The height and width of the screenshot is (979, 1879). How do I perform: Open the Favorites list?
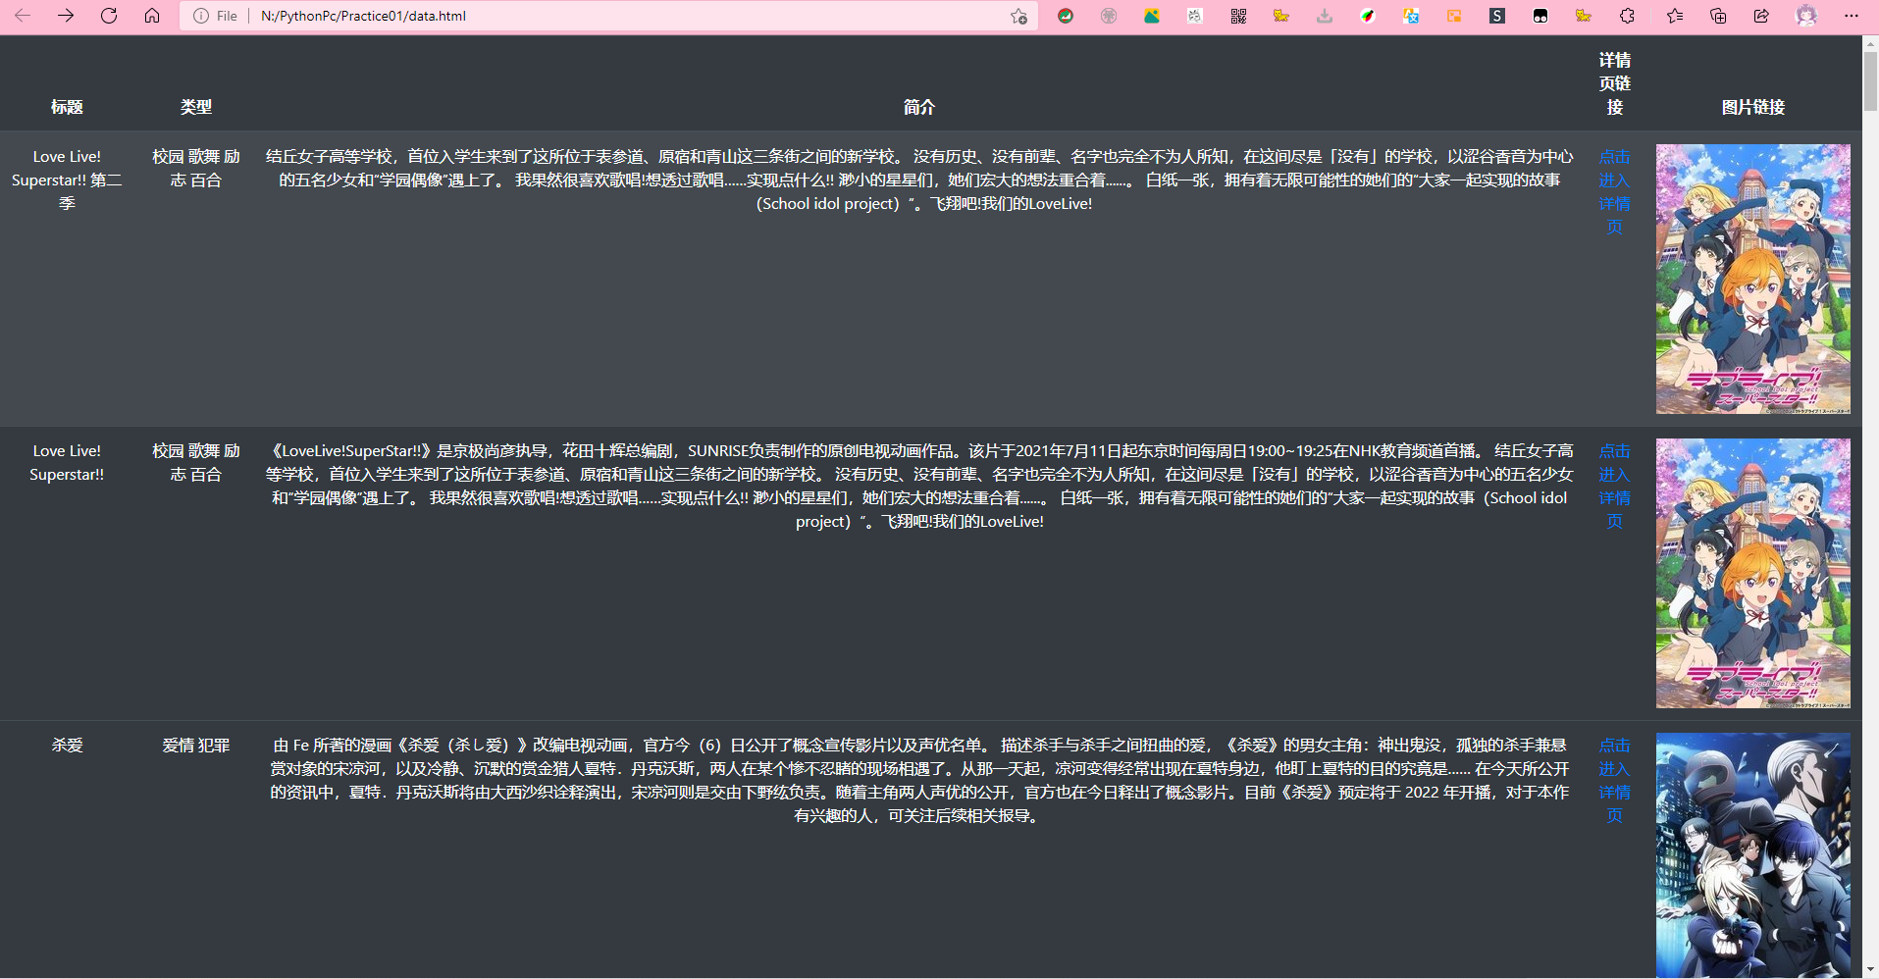[x=1675, y=16]
